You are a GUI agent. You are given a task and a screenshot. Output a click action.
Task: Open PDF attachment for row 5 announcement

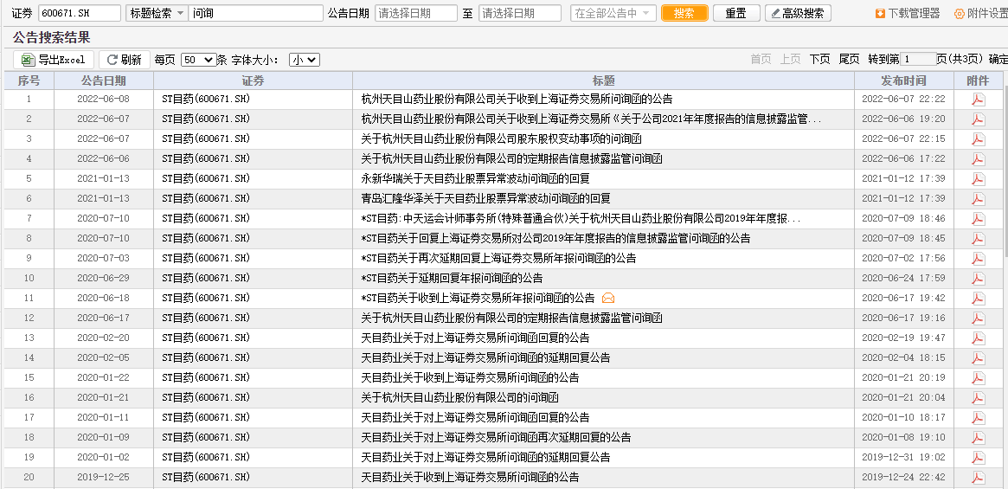[x=978, y=178]
